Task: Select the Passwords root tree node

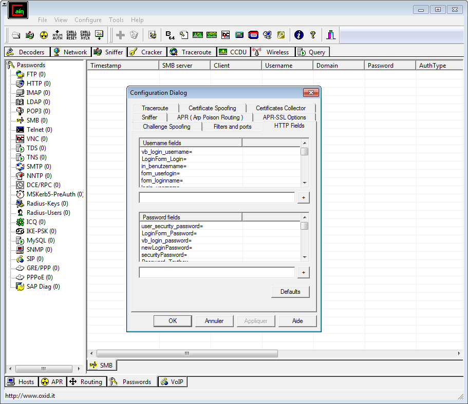Action: coord(31,65)
